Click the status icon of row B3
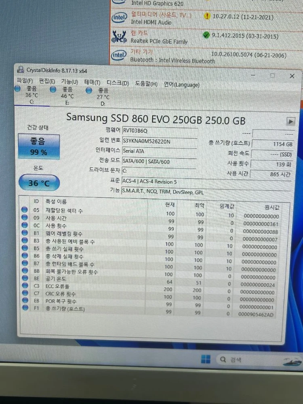 [x=25, y=240]
